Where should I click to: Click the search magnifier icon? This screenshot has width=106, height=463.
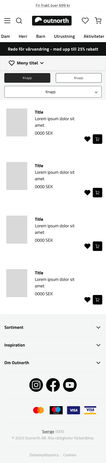tap(19, 21)
